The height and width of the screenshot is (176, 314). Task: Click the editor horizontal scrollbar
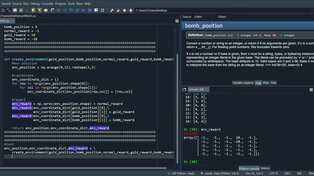click(x=83, y=168)
